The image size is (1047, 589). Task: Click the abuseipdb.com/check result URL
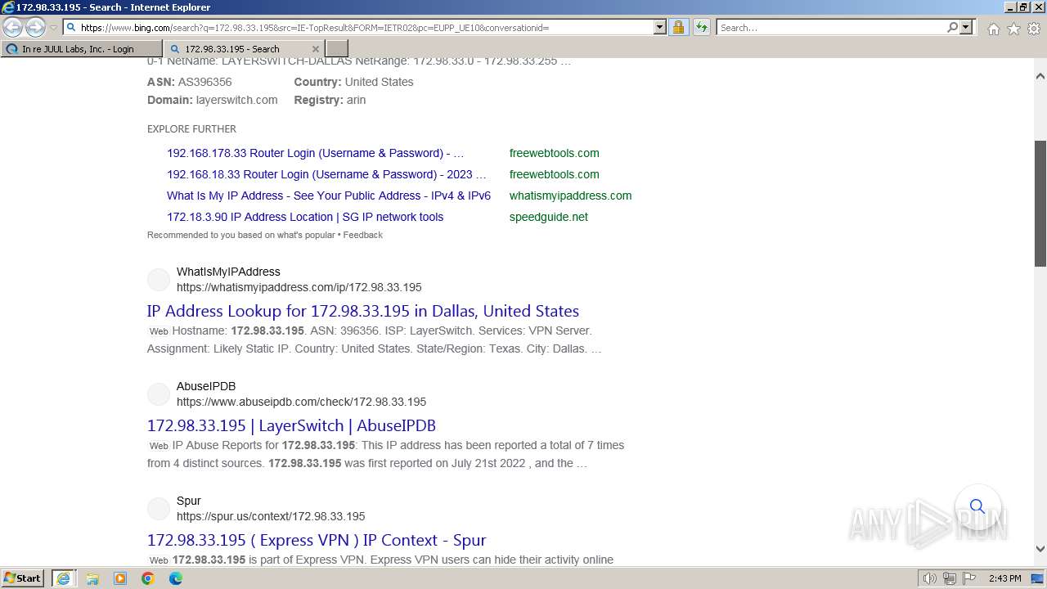(x=301, y=402)
